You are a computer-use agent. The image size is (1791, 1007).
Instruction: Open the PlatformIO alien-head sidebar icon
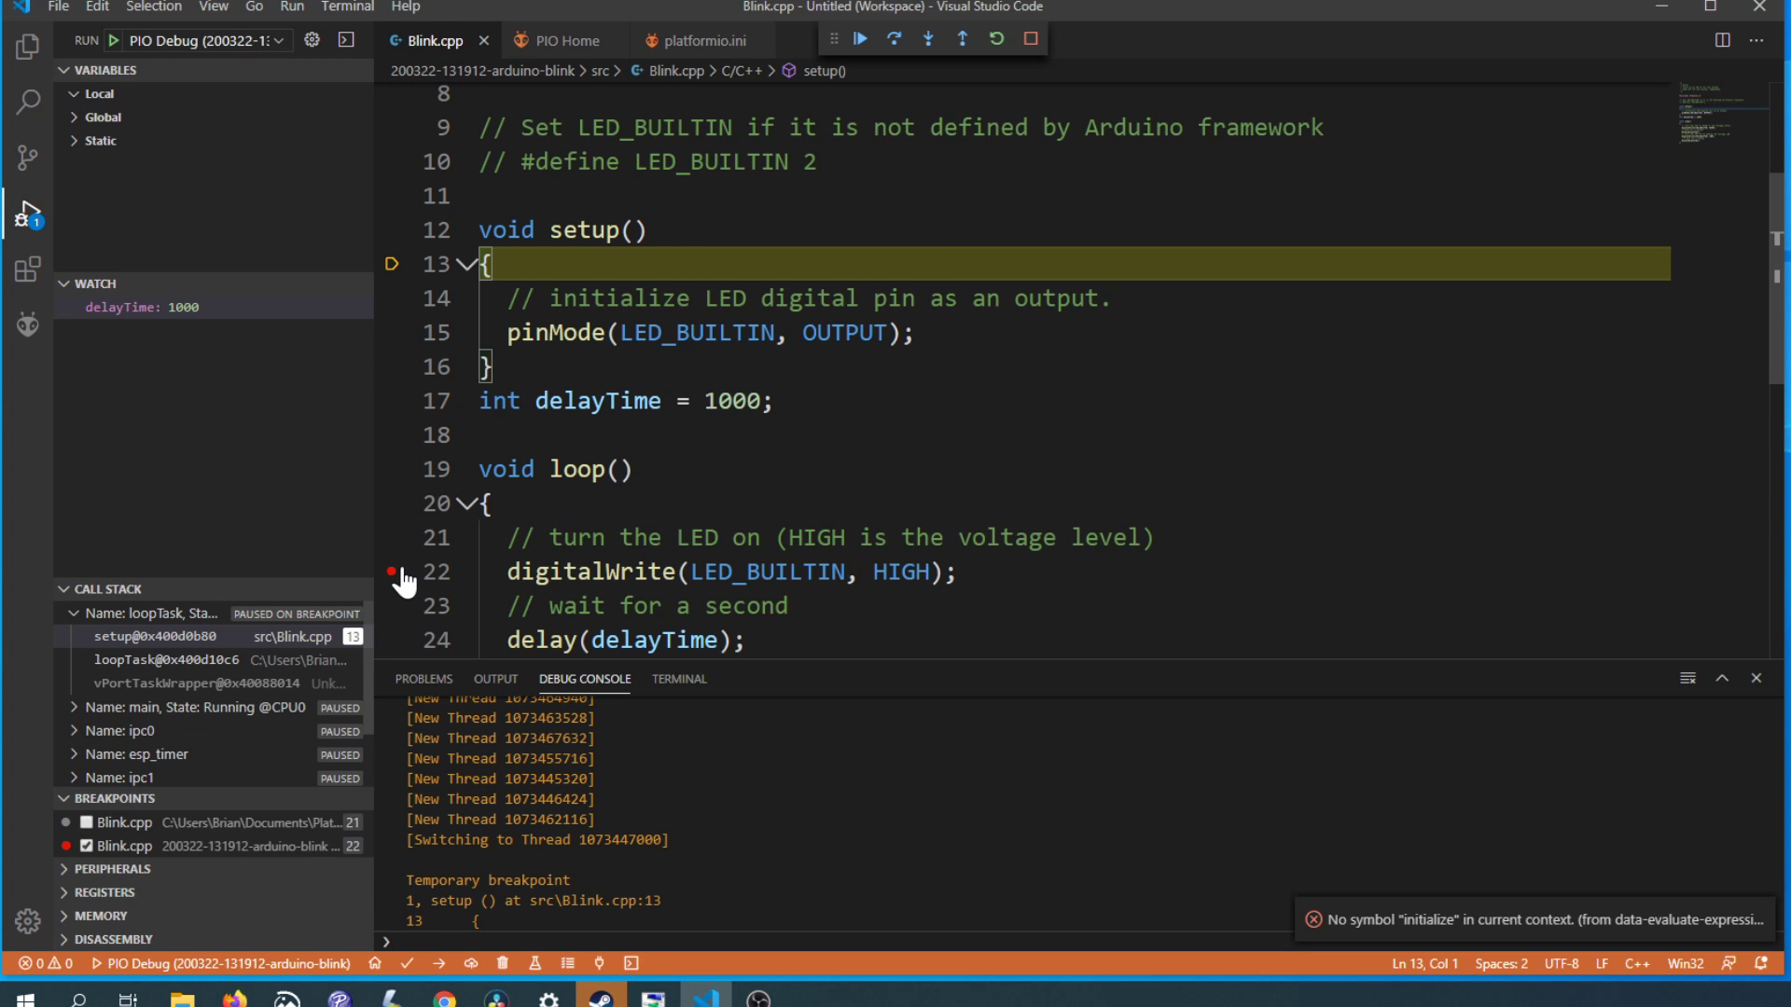click(x=28, y=324)
